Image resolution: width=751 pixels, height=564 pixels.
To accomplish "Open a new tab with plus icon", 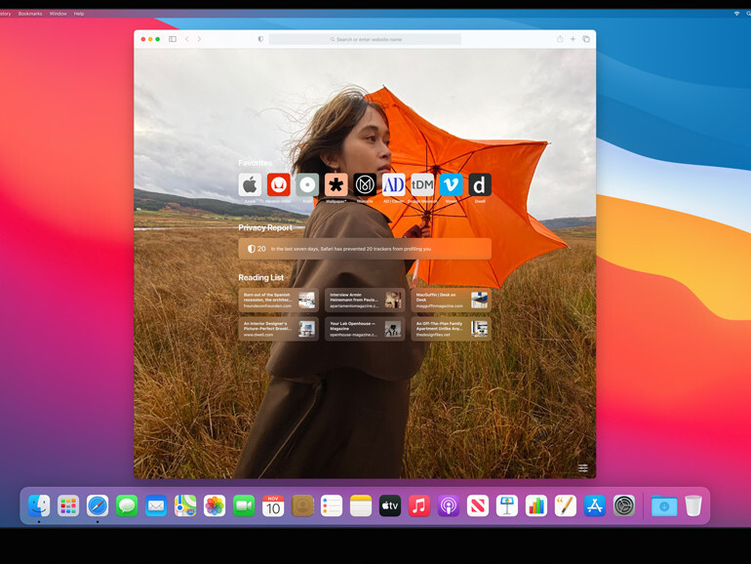I will click(x=573, y=39).
